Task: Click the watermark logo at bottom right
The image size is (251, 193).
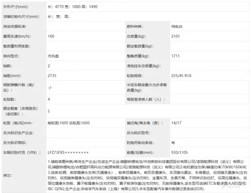Action: pos(231,187)
